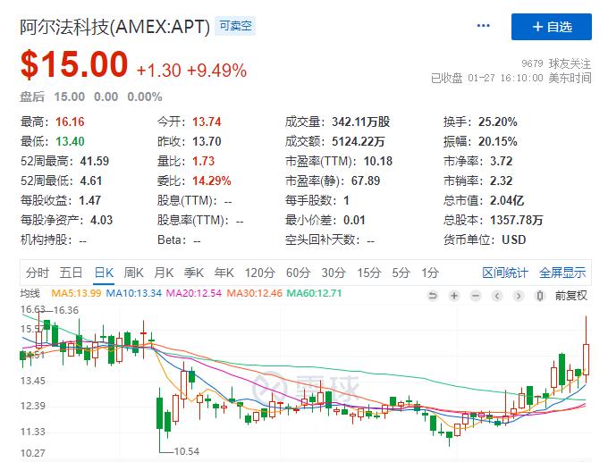Click the 成交量 342.11万股 value
This screenshot has width=608, height=462.
(x=360, y=122)
